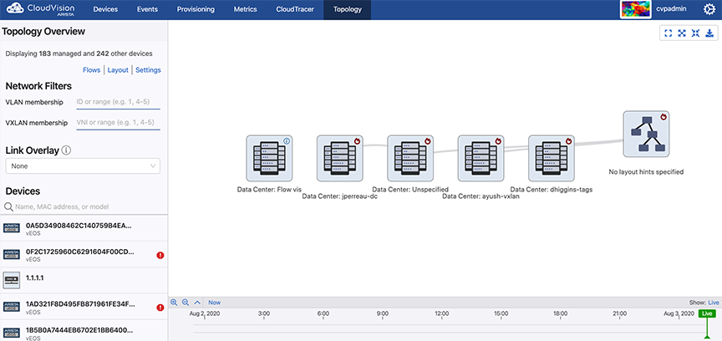Click error icon for device 1AD321F8D495FB871961FE34F
The width and height of the screenshot is (722, 341).
(160, 308)
